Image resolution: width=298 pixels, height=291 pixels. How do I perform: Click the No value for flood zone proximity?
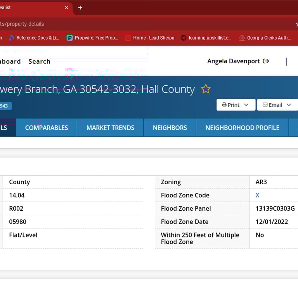260,235
